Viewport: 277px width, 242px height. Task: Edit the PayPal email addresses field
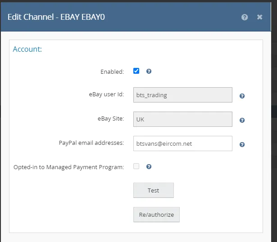click(x=183, y=143)
